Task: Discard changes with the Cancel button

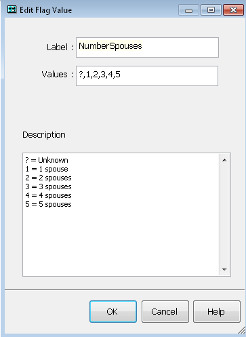Action: pos(165,311)
